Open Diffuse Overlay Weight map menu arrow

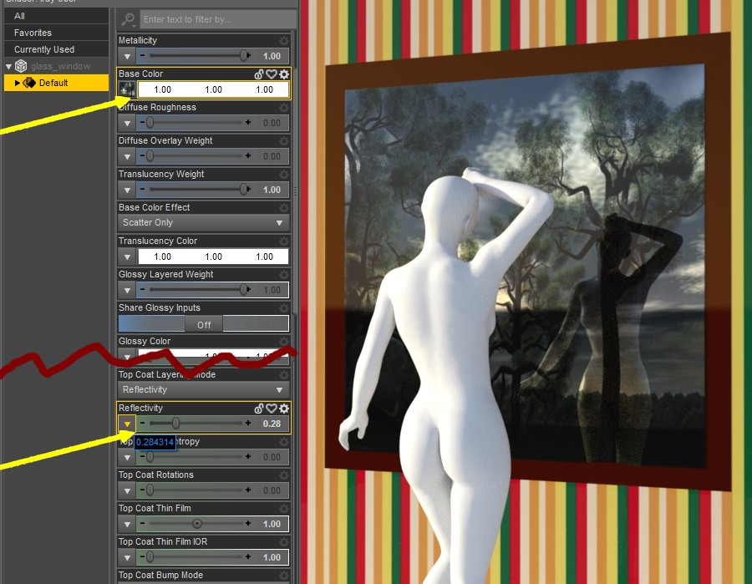[127, 156]
